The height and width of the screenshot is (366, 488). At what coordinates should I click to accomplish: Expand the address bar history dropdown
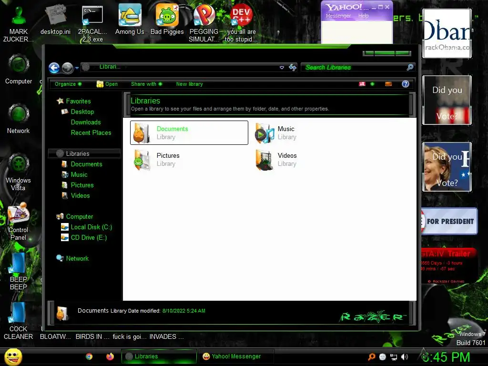click(282, 68)
